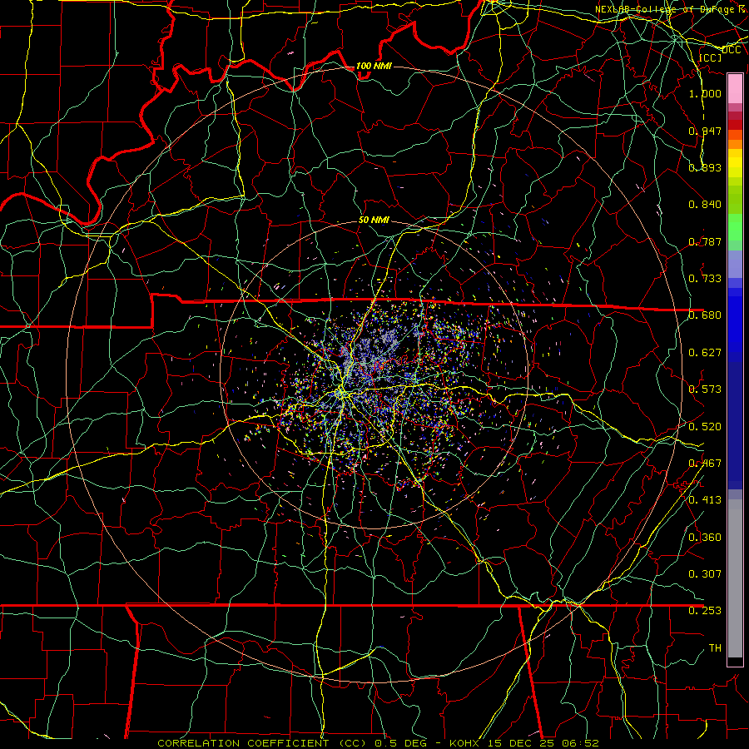Select the '0.253' legend value
The height and width of the screenshot is (749, 749).
tap(705, 611)
